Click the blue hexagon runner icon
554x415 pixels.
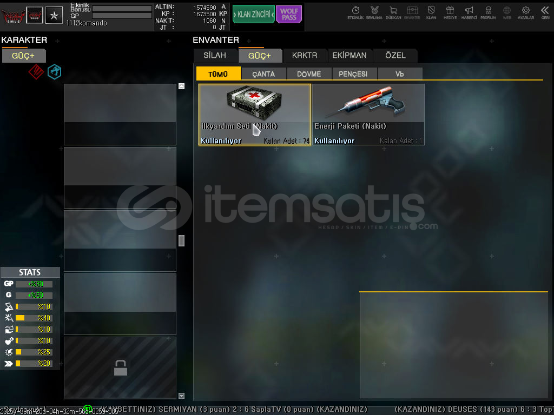point(55,72)
